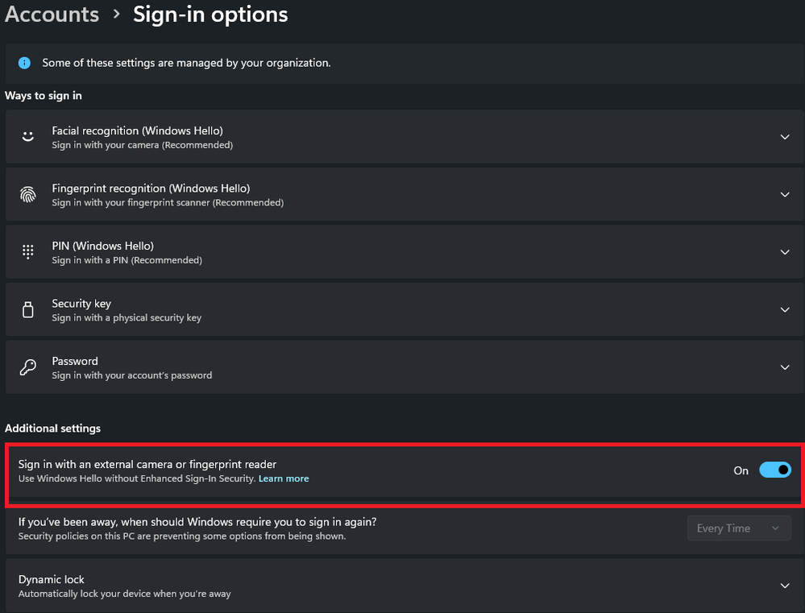Expand the Dynamic lock chevron
This screenshot has height=613, width=805.
point(785,586)
